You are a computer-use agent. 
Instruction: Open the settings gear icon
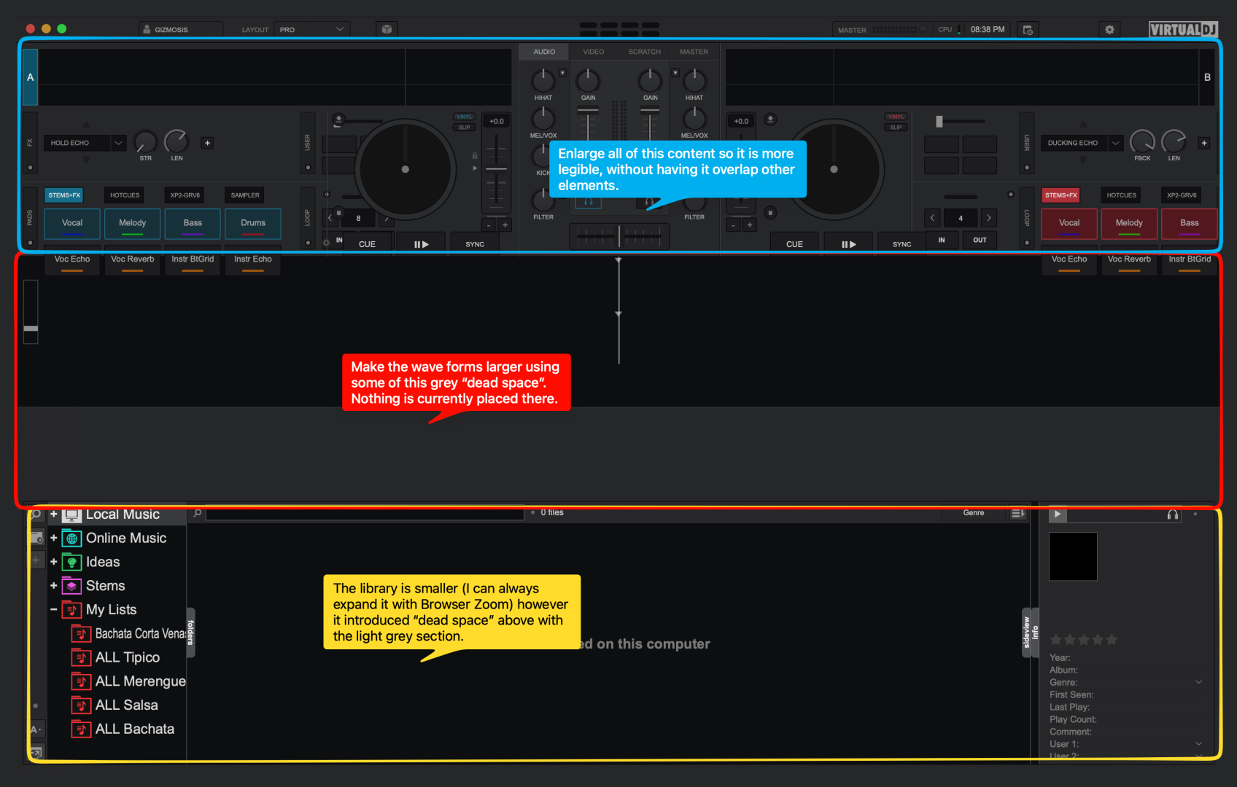tap(1109, 30)
